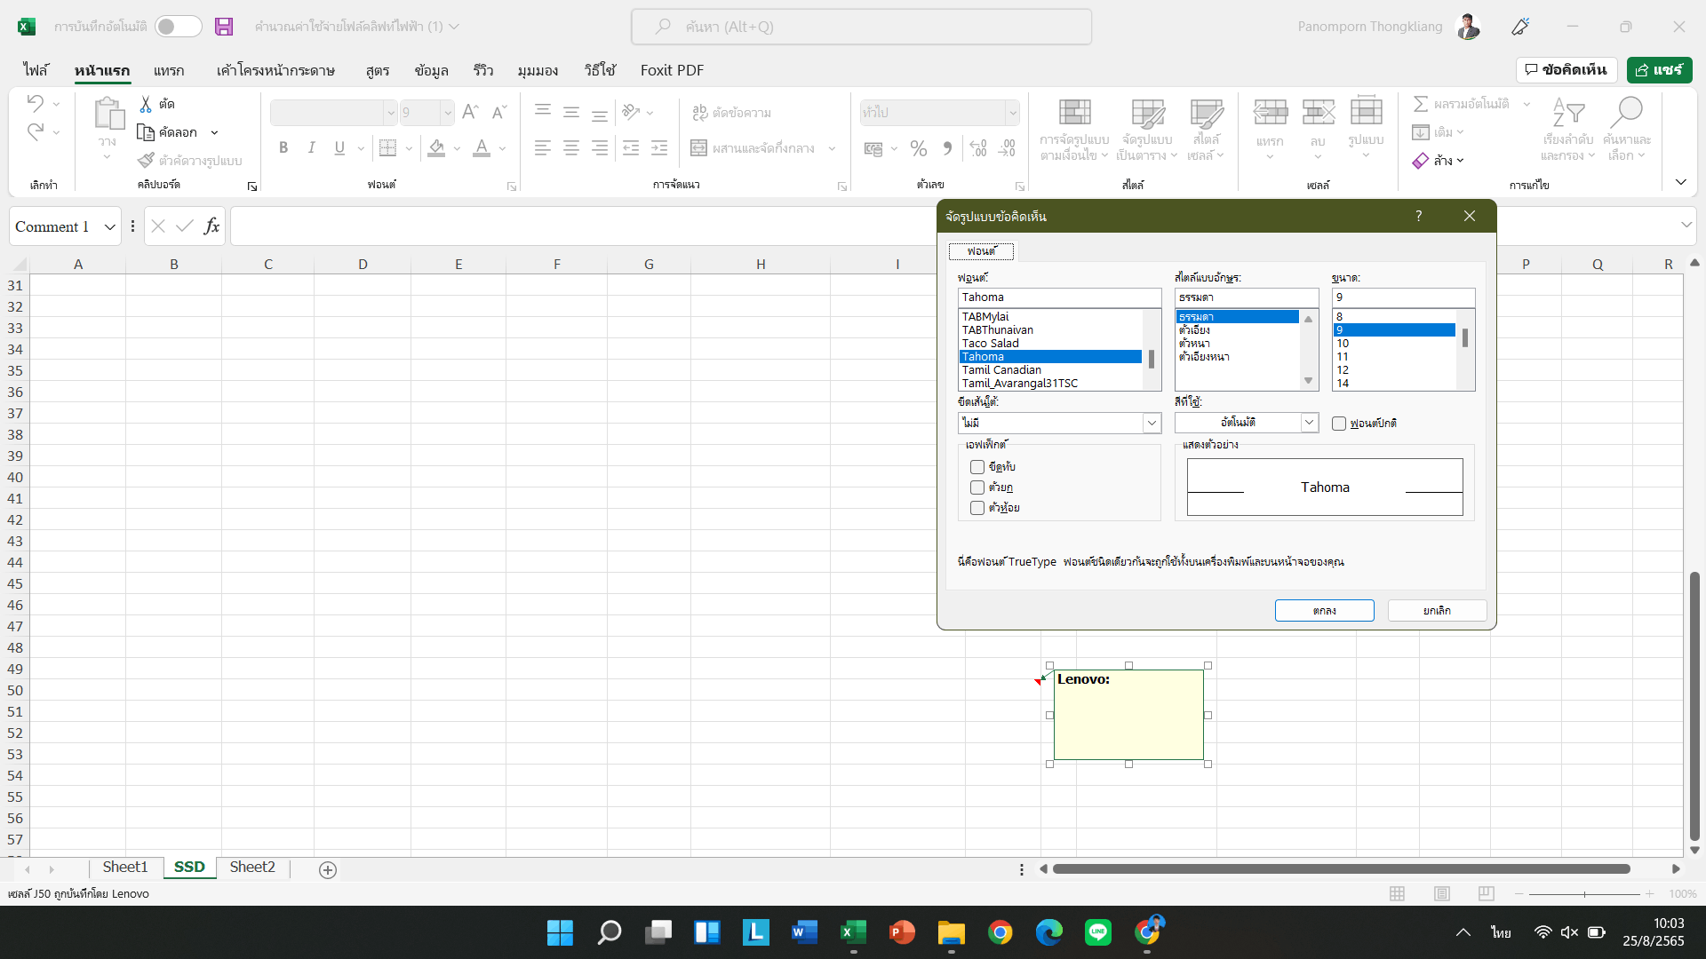Check the superscript effect checkbox
The height and width of the screenshot is (959, 1706).
977,487
